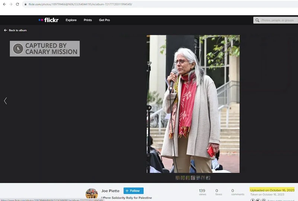Click Back to album
This screenshot has height=201, width=298.
15,30
